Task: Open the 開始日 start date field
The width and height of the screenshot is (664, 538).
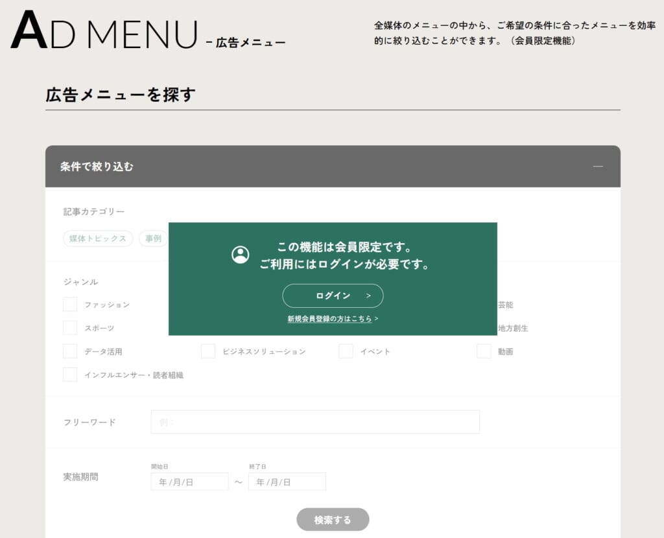Action: [190, 482]
